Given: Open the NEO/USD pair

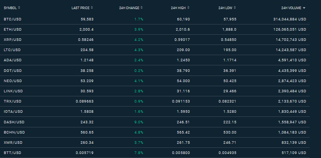Looking at the screenshot, I should [x=13, y=81].
